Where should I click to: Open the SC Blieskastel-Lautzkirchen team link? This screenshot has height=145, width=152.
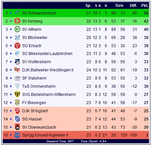[47, 54]
